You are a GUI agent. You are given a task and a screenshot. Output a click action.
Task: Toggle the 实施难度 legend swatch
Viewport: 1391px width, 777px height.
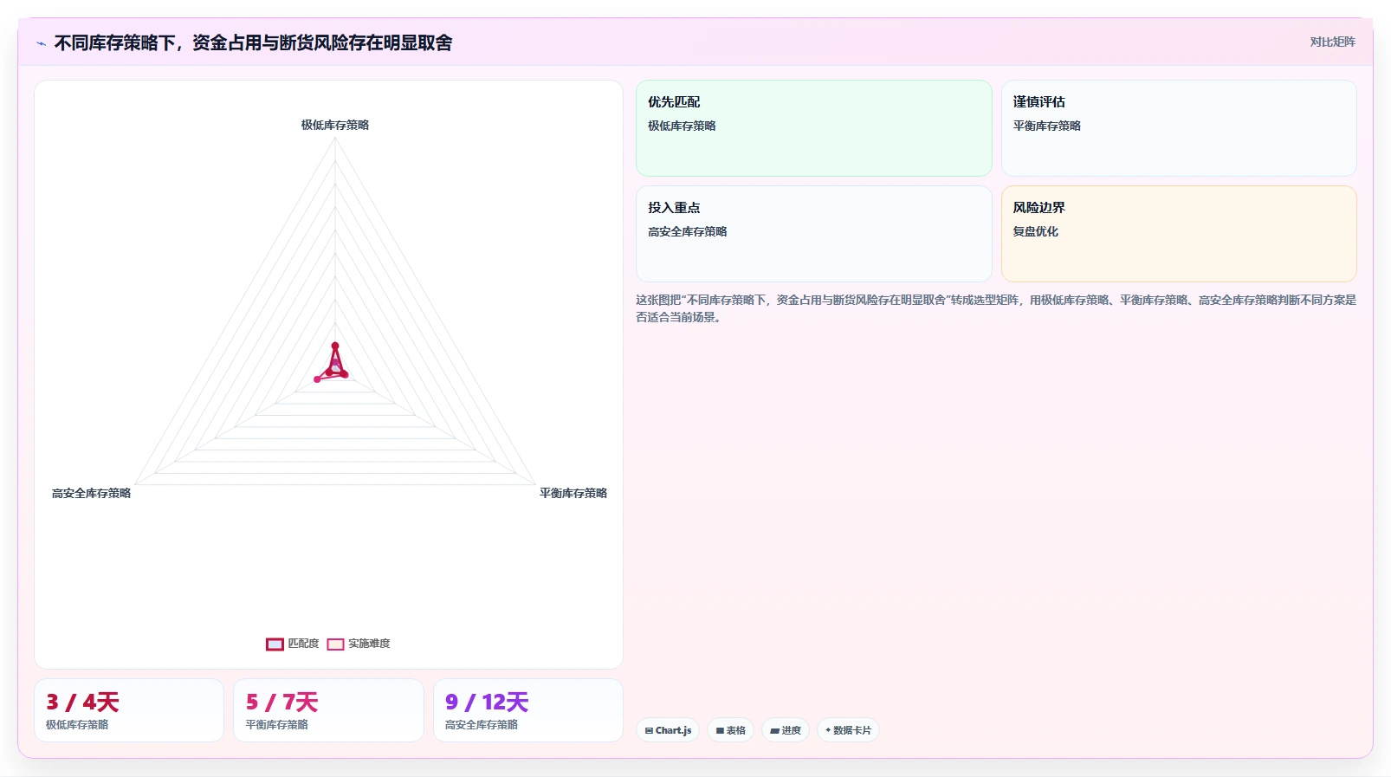(335, 644)
